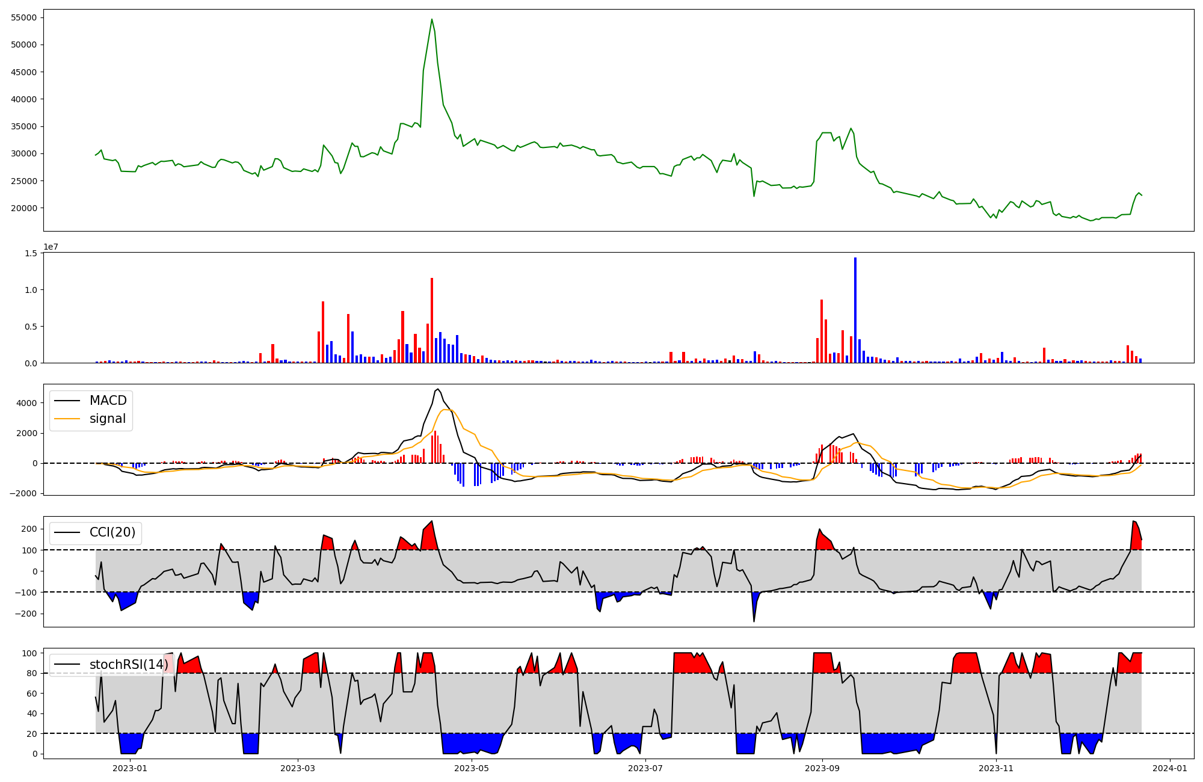Click the 80 stochRSI axis tick label
This screenshot has width=1203, height=782.
pos(32,673)
